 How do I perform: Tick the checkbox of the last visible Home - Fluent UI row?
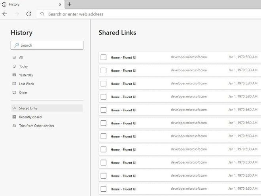click(x=104, y=189)
